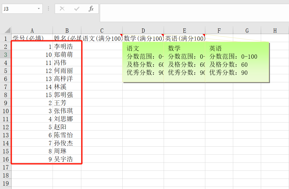
Task: Select column H header
Action: point(275,31)
